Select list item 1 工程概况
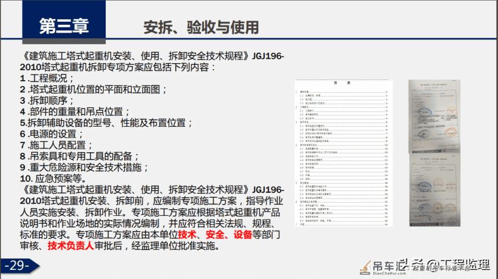 click(x=47, y=78)
